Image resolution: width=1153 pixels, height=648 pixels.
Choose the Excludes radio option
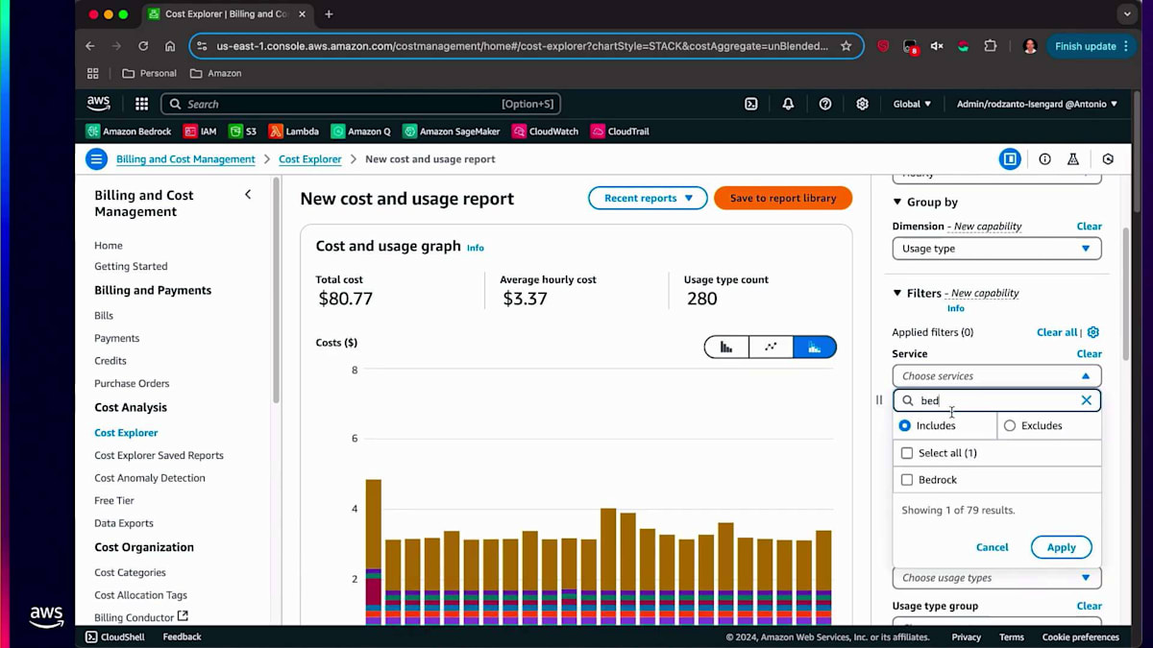click(1009, 425)
